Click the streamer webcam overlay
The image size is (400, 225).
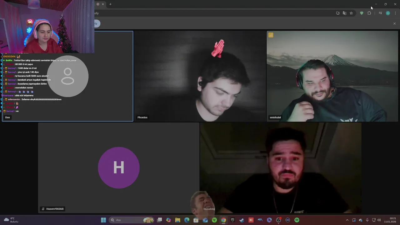pos(47,27)
